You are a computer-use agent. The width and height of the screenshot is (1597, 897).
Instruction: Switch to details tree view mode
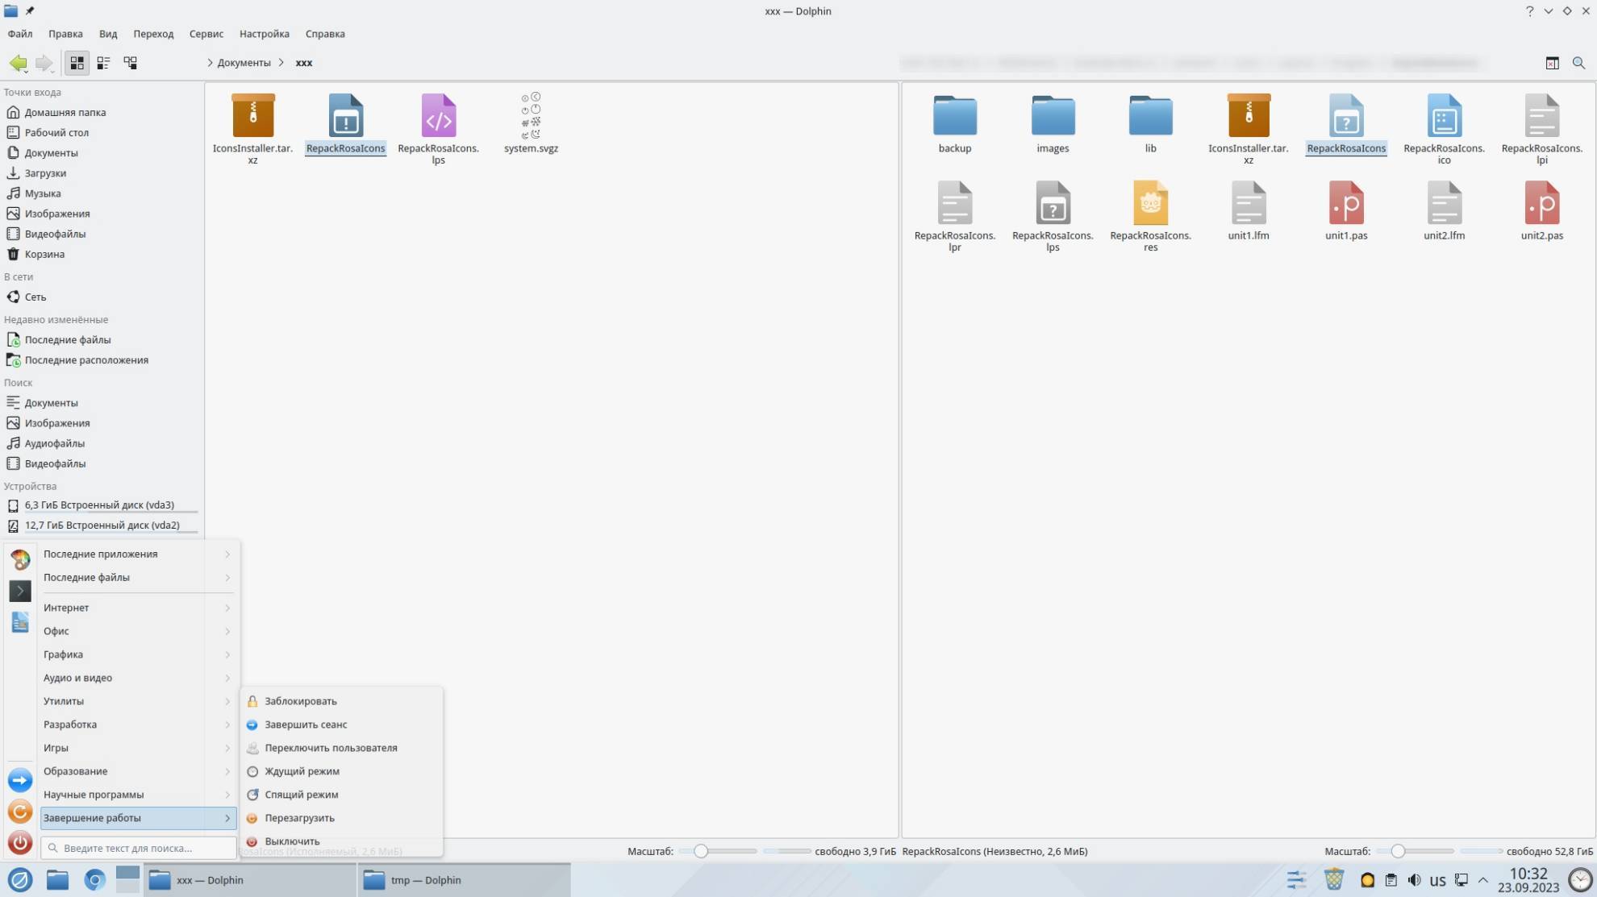pos(130,63)
